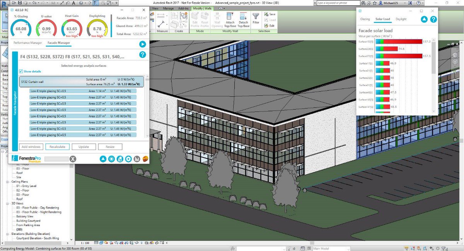The width and height of the screenshot is (464, 251).
Task: Click Attach Top/Base in Modify Wall panel
Action: (230, 19)
